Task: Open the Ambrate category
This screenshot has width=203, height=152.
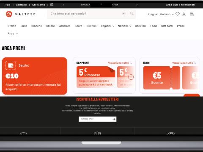Action: (x=65, y=26)
